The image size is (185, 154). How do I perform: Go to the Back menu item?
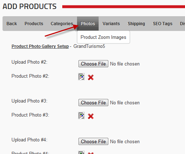(x=12, y=23)
